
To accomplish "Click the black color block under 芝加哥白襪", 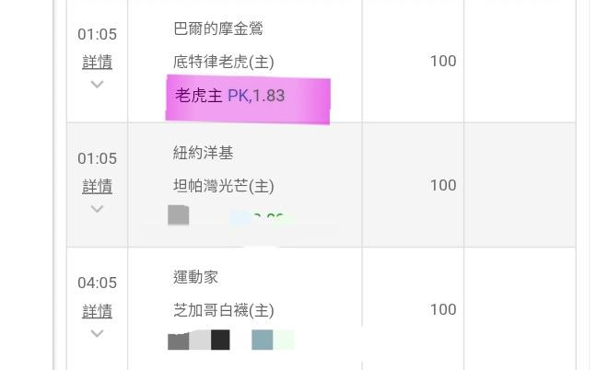I will tap(220, 340).
